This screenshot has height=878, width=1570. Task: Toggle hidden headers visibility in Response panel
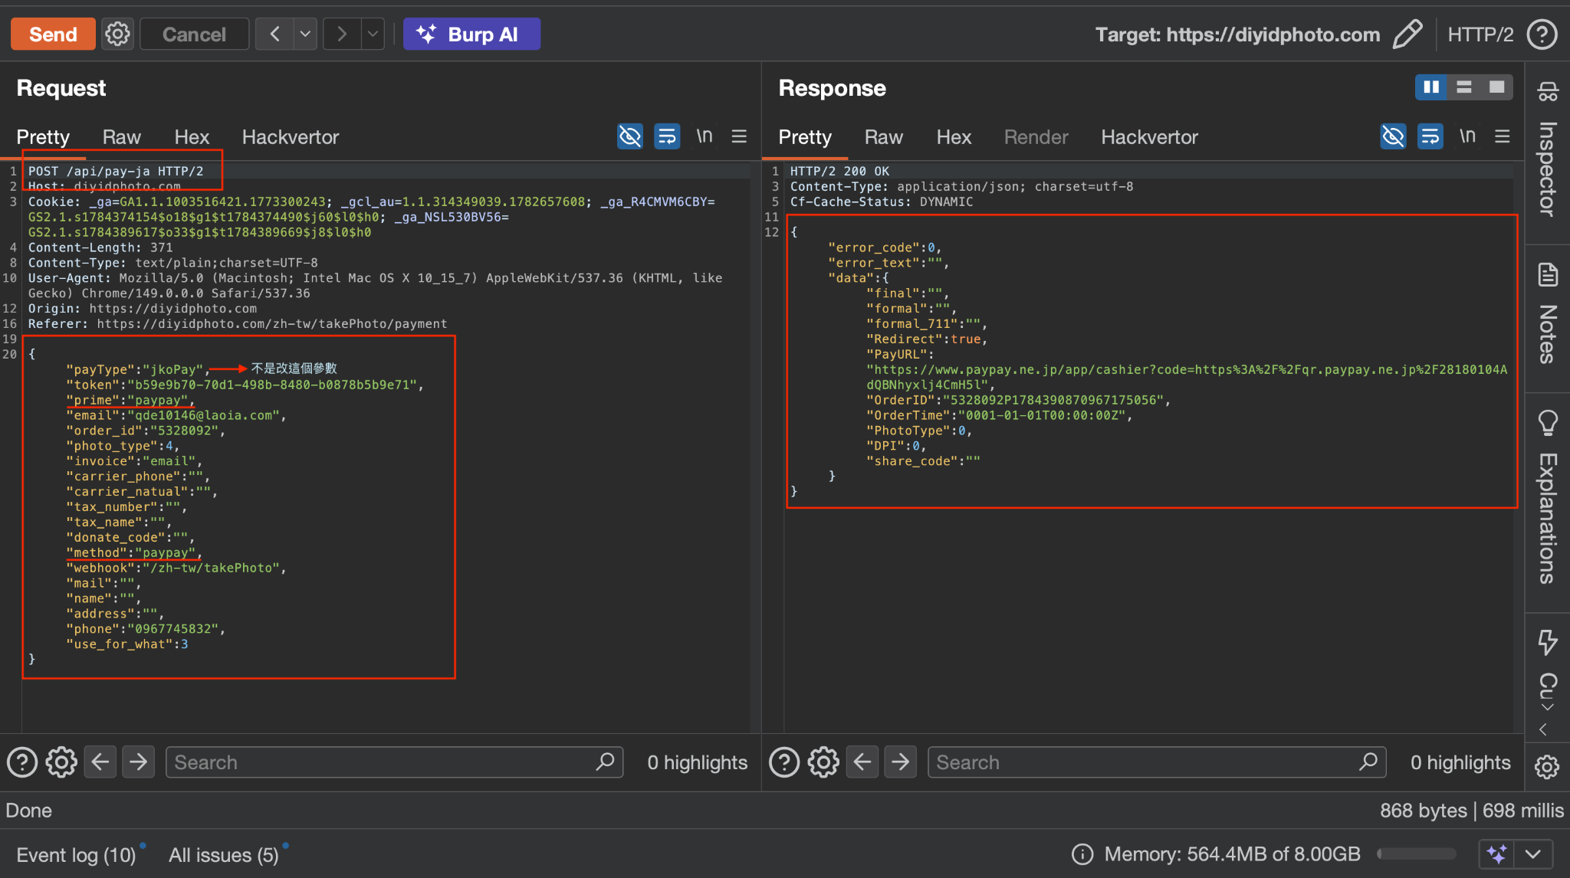(x=1393, y=136)
